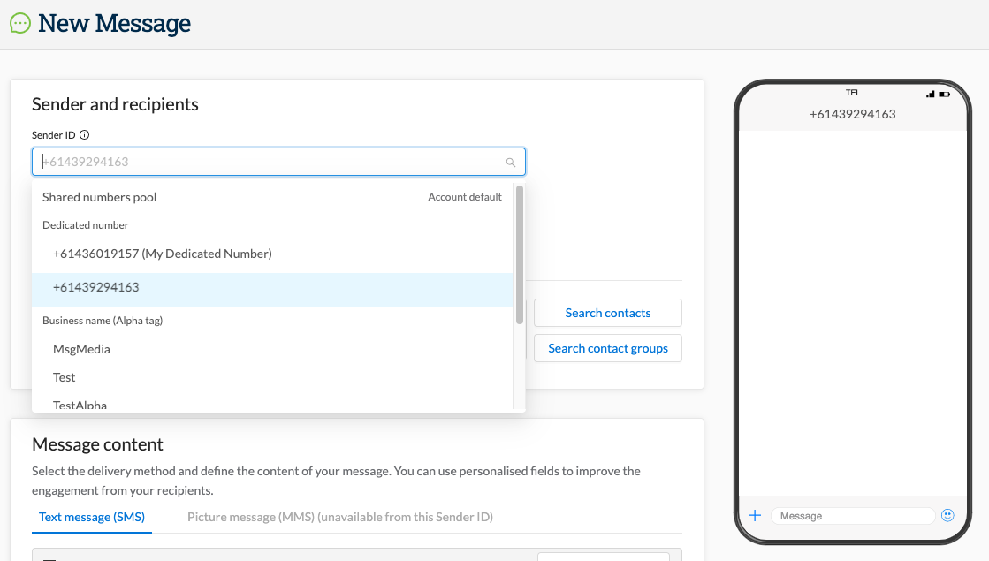Select the TestAlpha business name option
Viewport: 989px width, 561px height.
pos(79,404)
